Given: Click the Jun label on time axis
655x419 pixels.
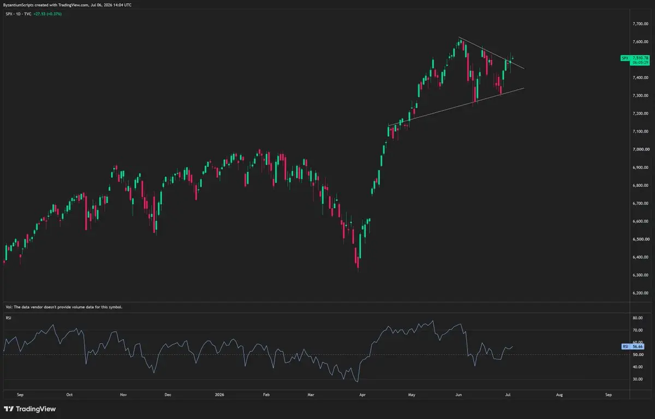Looking at the screenshot, I should 459,394.
